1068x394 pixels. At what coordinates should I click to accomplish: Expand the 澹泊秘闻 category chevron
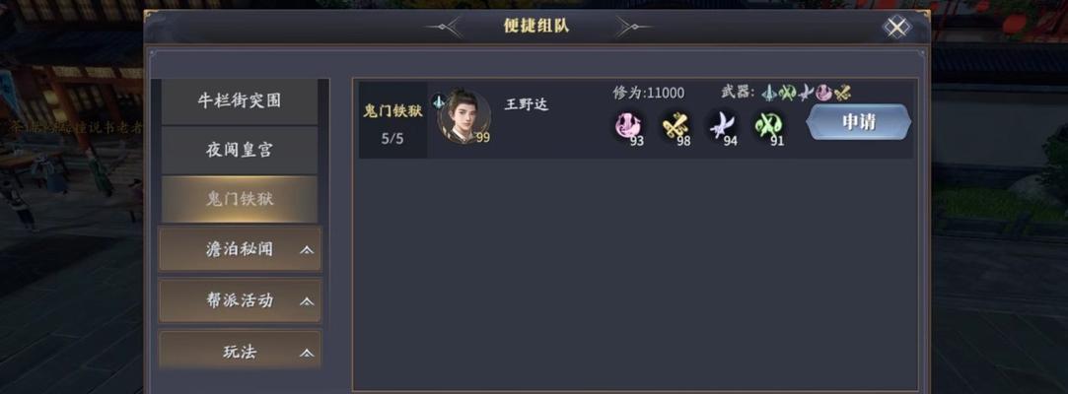tap(308, 250)
